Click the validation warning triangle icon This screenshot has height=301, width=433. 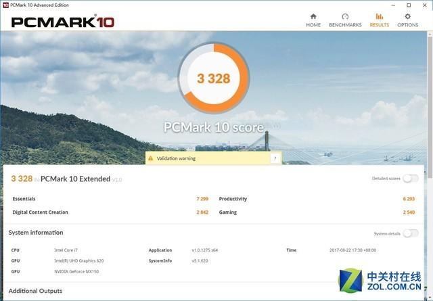(151, 158)
